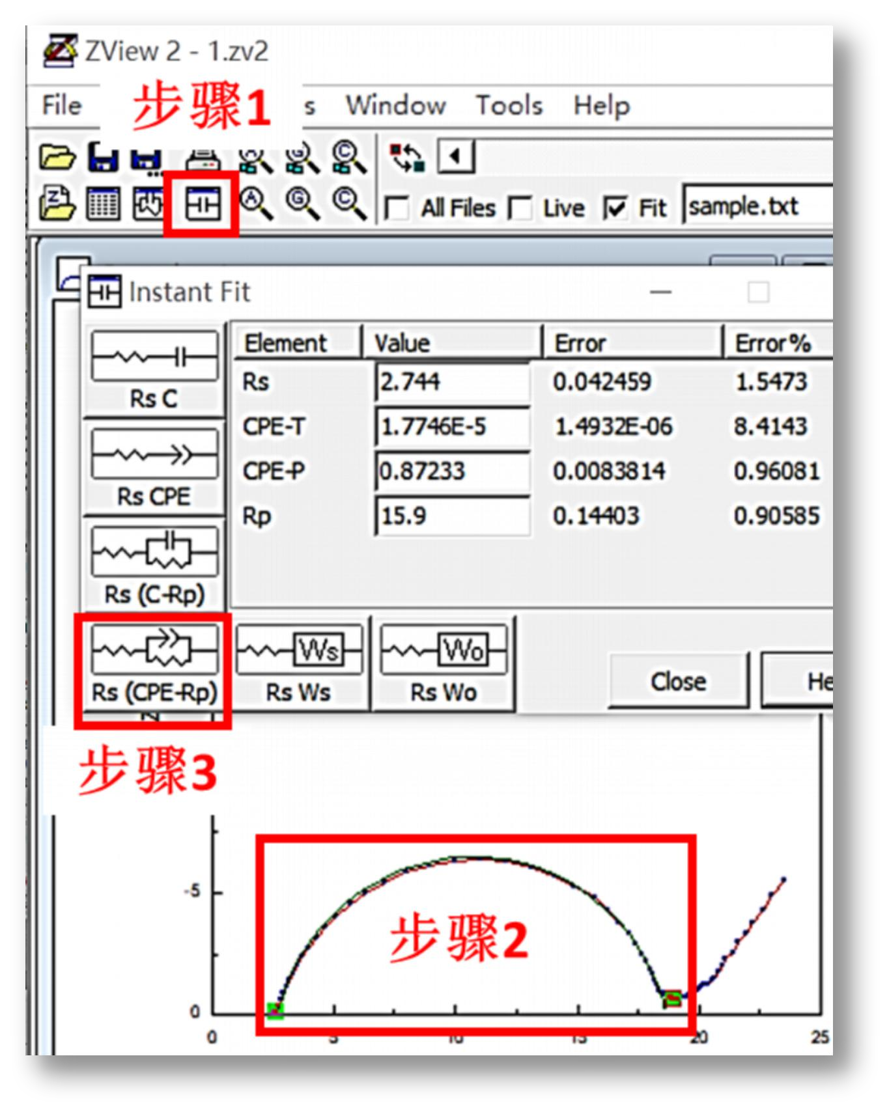This screenshot has height=1112, width=889.
Task: Open the Help menu
Action: tap(602, 105)
